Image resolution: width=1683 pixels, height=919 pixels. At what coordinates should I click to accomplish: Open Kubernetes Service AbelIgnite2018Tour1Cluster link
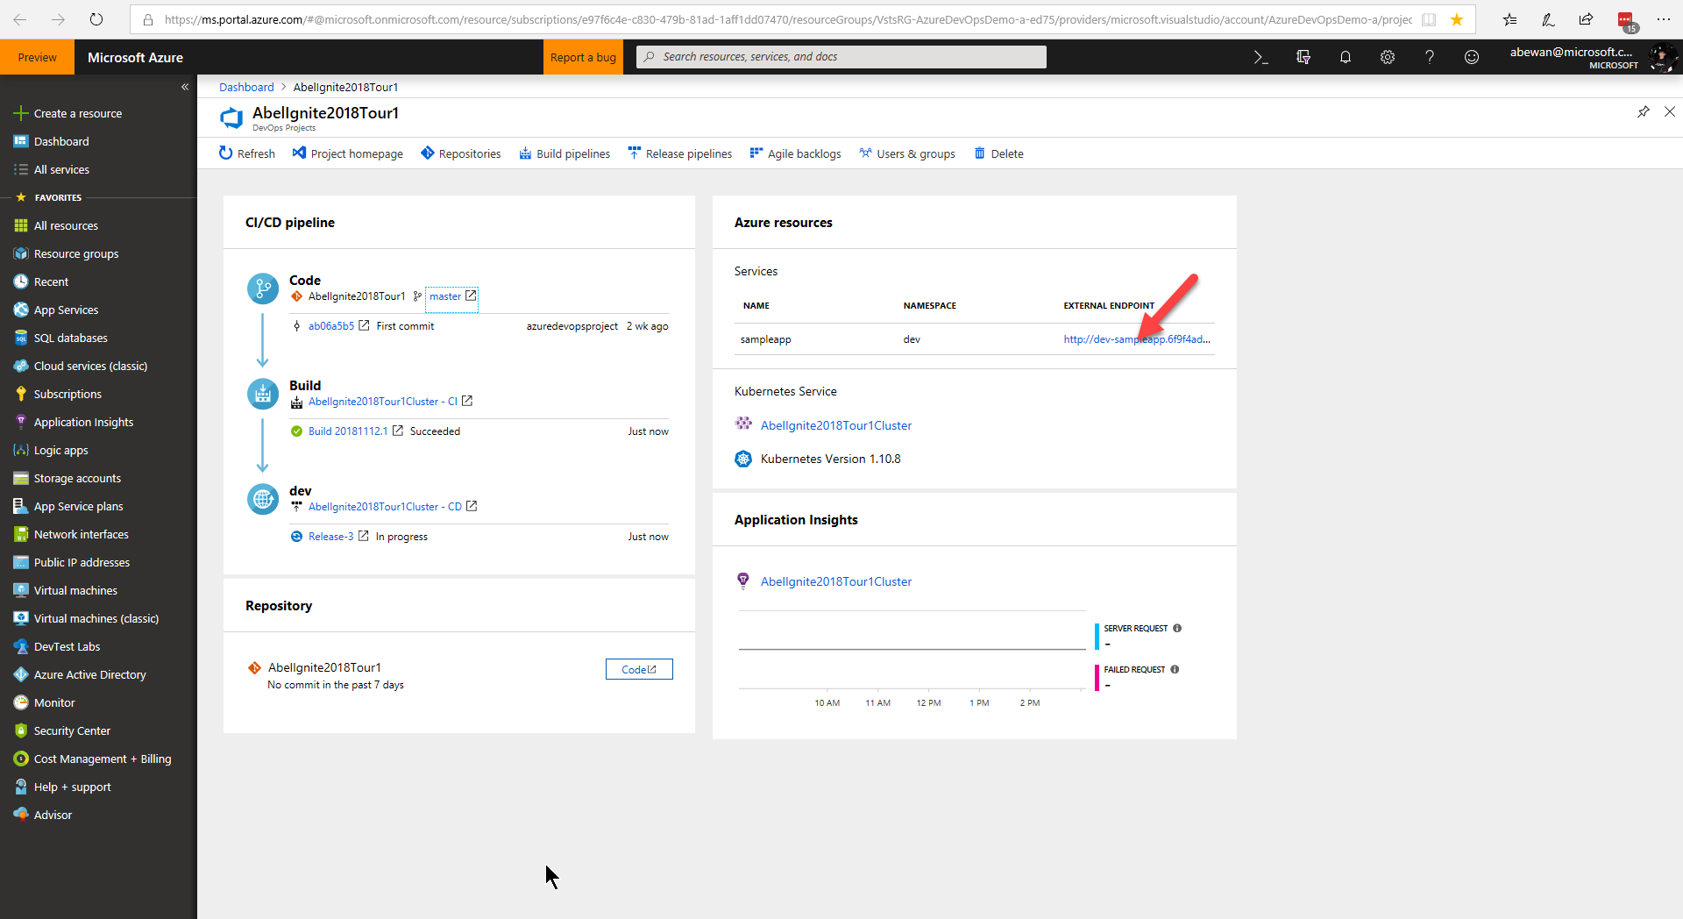[x=836, y=425]
